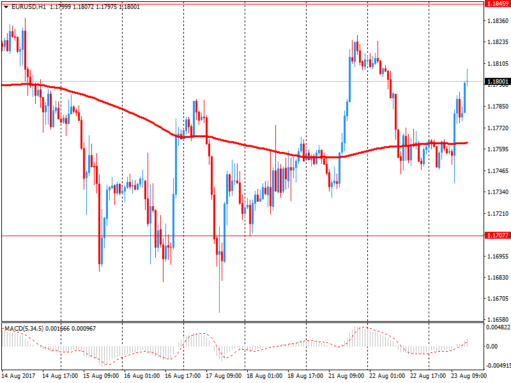The height and width of the screenshot is (383, 511).
Task: Click the 1.17340 price axis value
Action: click(498, 192)
